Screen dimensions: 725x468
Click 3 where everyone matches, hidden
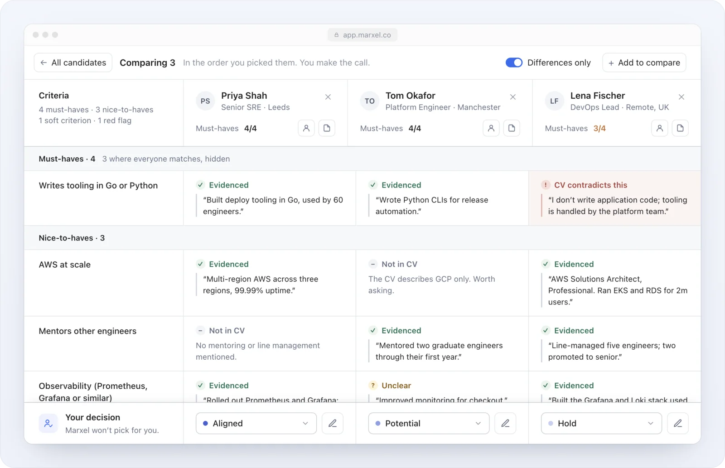click(166, 159)
